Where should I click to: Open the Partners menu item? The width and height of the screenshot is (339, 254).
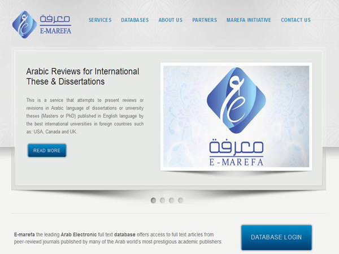click(205, 20)
